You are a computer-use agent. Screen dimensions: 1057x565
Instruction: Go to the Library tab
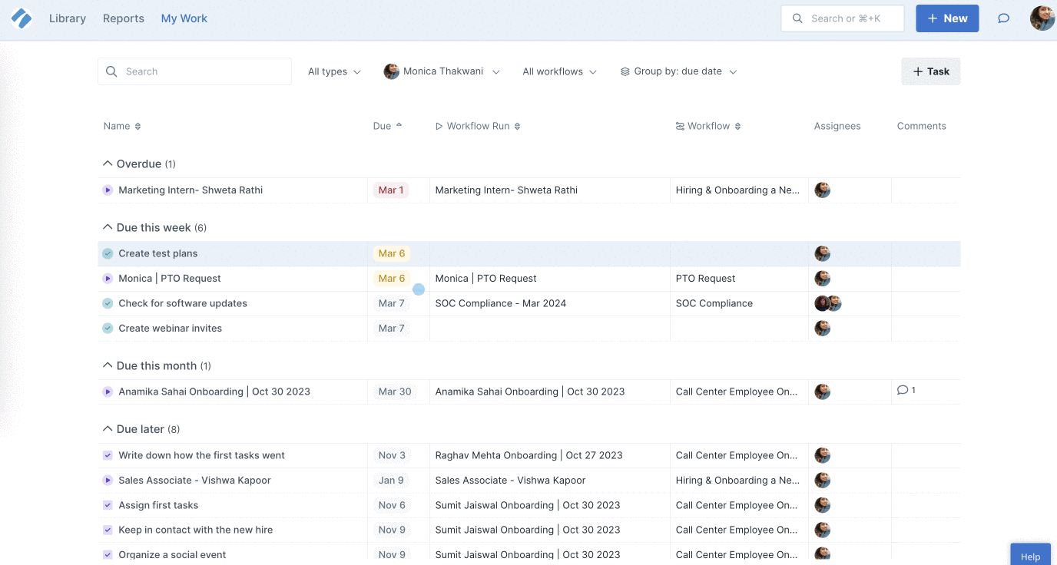[x=68, y=18]
